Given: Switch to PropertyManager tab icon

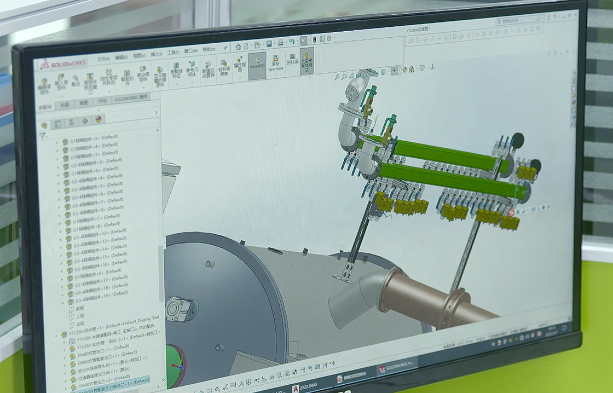Looking at the screenshot, I should pyautogui.click(x=58, y=124).
